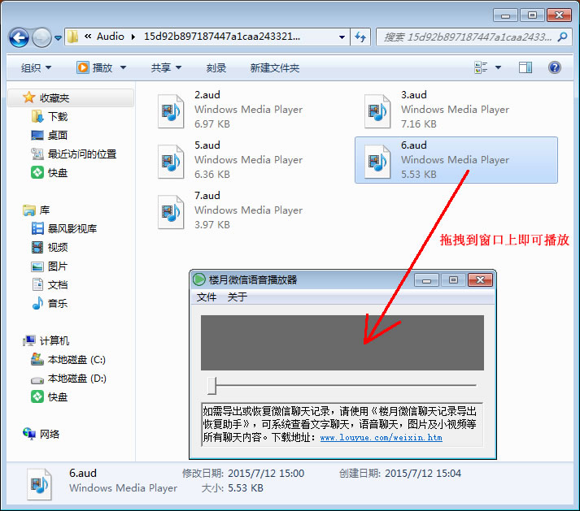Click the 2.aud file name
Screen dimensions: 580x511
pos(207,95)
